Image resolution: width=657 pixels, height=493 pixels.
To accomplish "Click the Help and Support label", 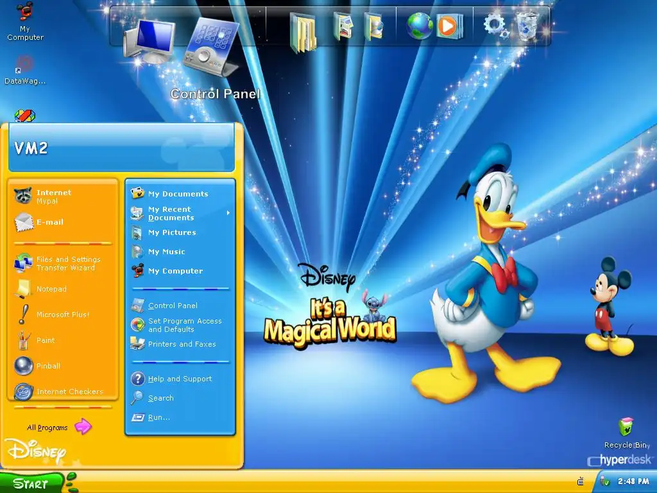I will [x=180, y=379].
